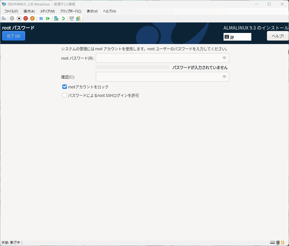Image resolution: width=289 pixels, height=246 pixels.
Task: Click the VM window title bar icon
Action: (x=4, y=4)
